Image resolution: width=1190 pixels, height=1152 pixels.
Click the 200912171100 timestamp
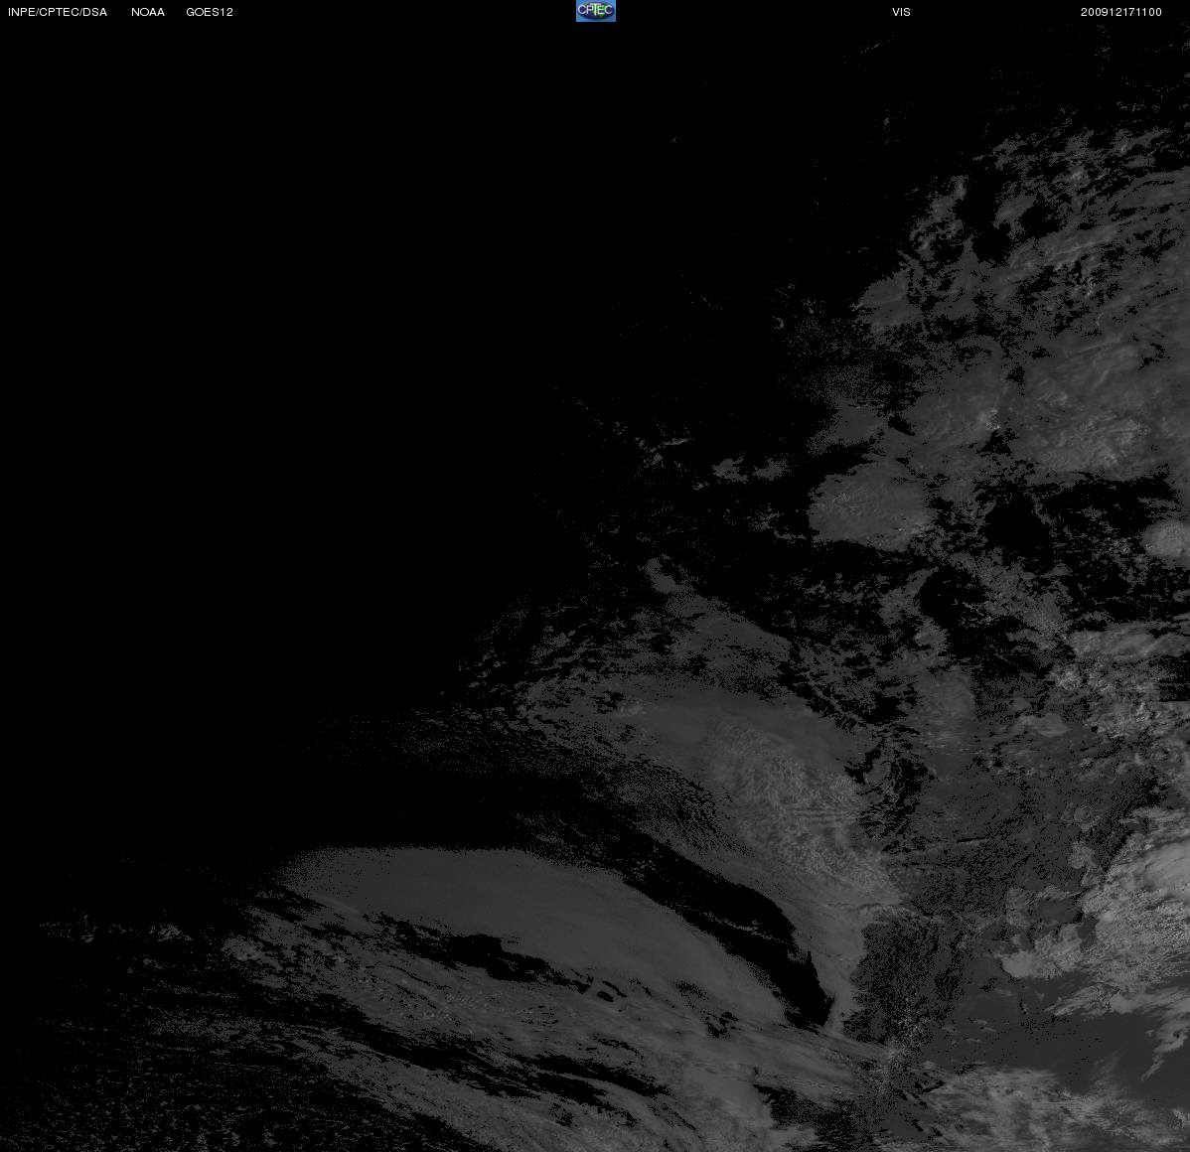coord(1120,12)
